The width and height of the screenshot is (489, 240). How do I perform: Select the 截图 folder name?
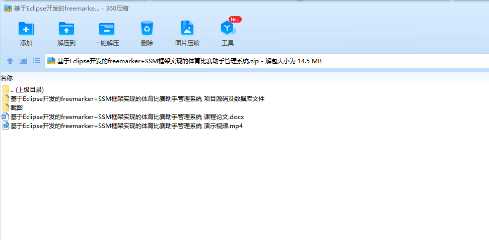[x=17, y=108]
